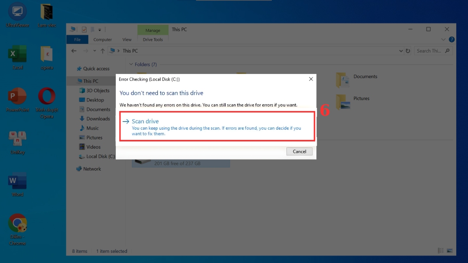
Task: Launch Word from the desktop
Action: point(18,184)
